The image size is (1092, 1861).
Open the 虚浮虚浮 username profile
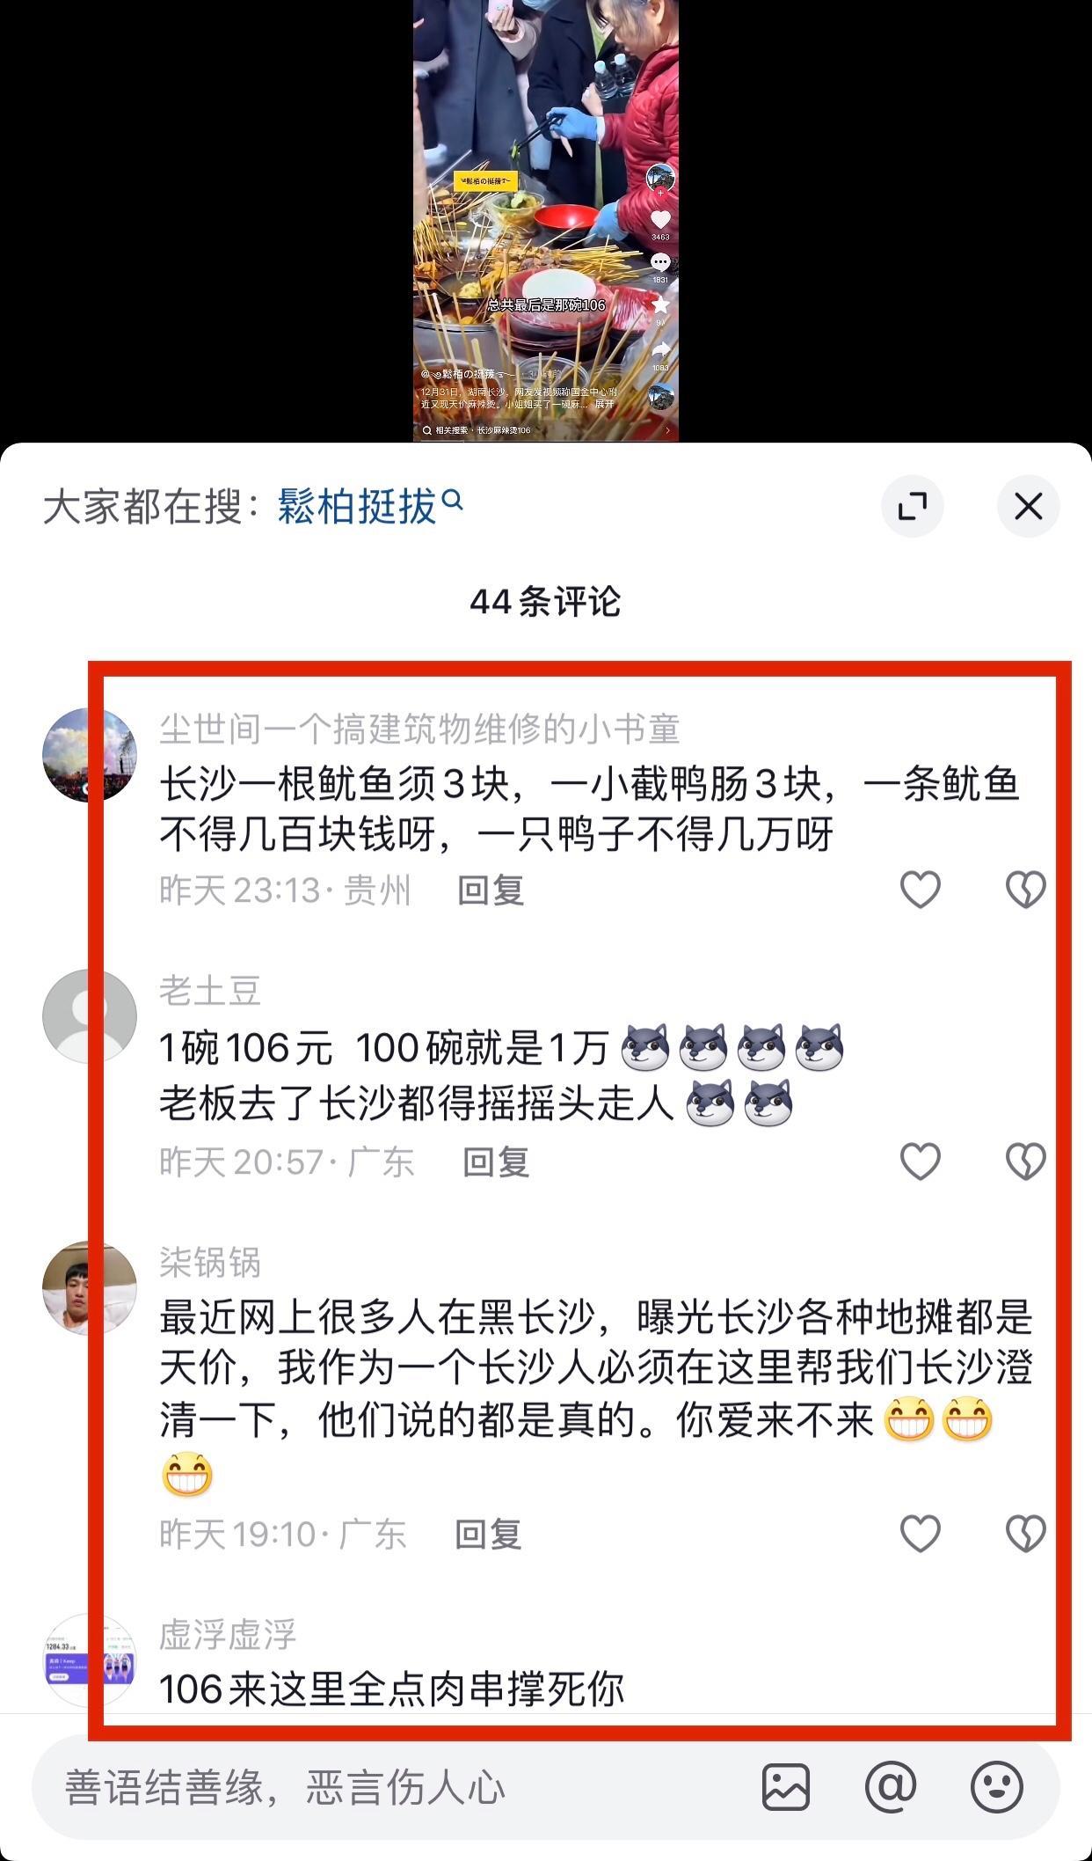point(228,1634)
